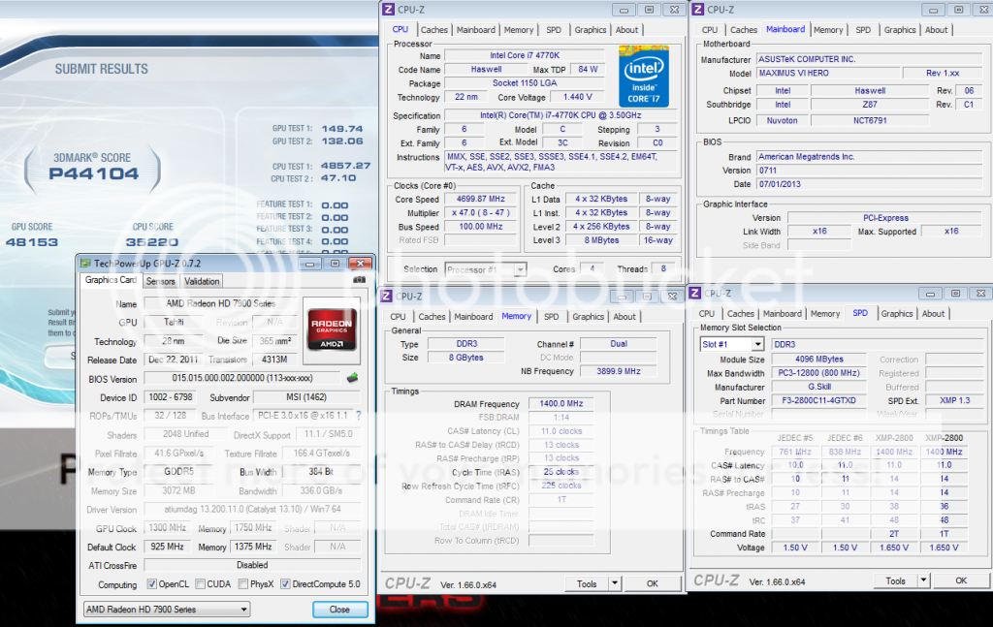The width and height of the screenshot is (993, 627).
Task: Click the Submit Results heading in 3DMark
Action: pyautogui.click(x=102, y=70)
